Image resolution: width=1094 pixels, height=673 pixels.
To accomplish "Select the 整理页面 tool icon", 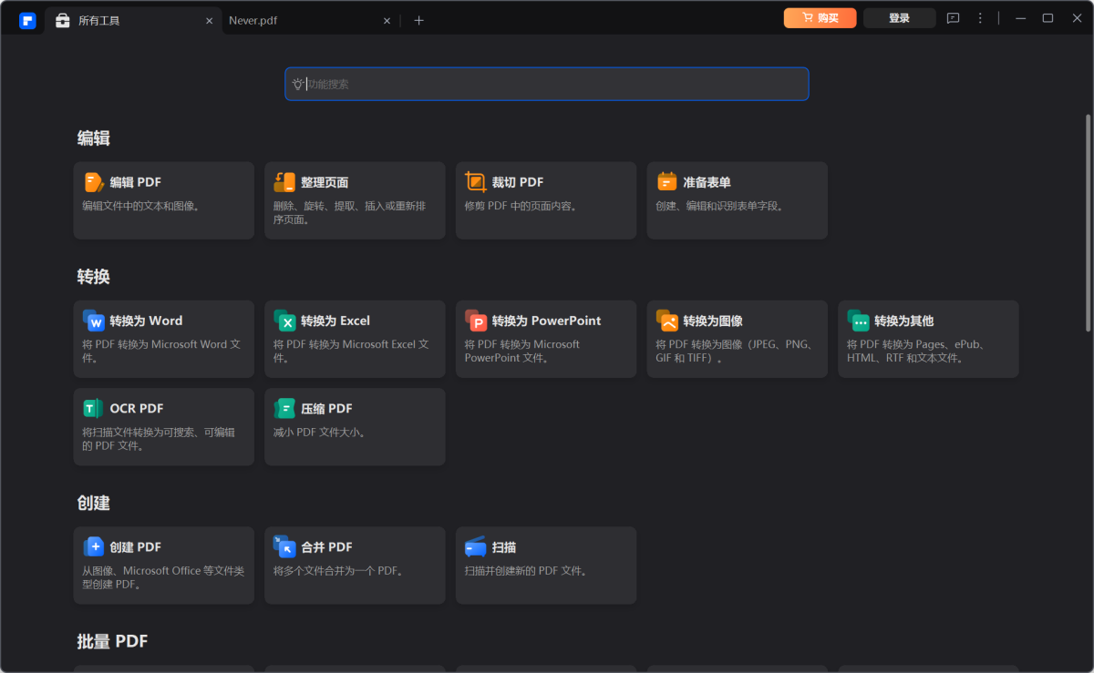I will click(x=284, y=182).
